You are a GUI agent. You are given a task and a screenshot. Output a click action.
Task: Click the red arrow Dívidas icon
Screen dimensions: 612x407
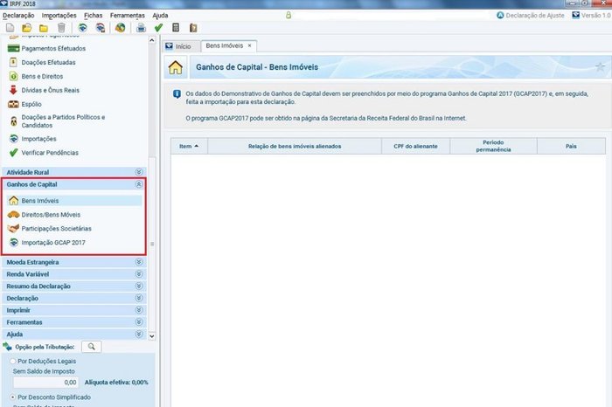point(13,90)
